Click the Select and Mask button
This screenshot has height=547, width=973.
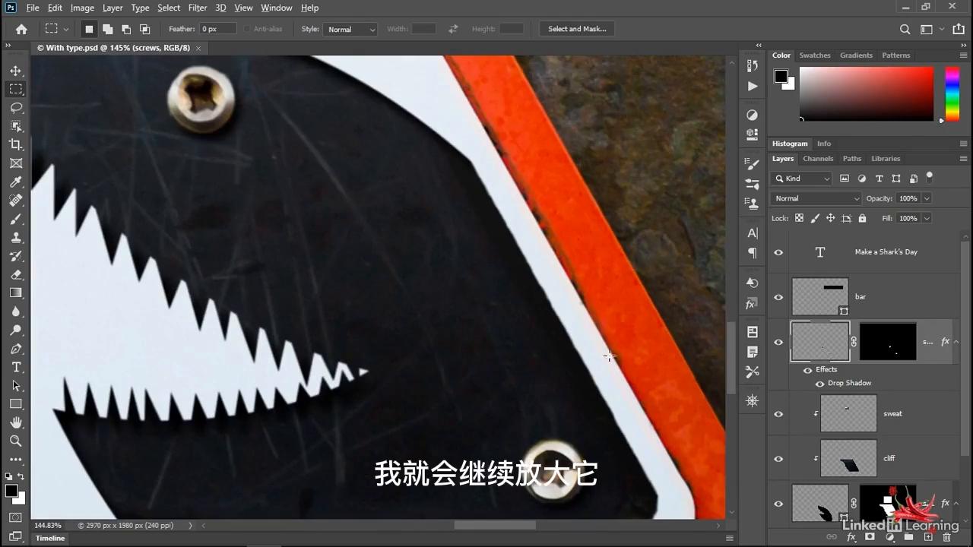click(x=577, y=29)
